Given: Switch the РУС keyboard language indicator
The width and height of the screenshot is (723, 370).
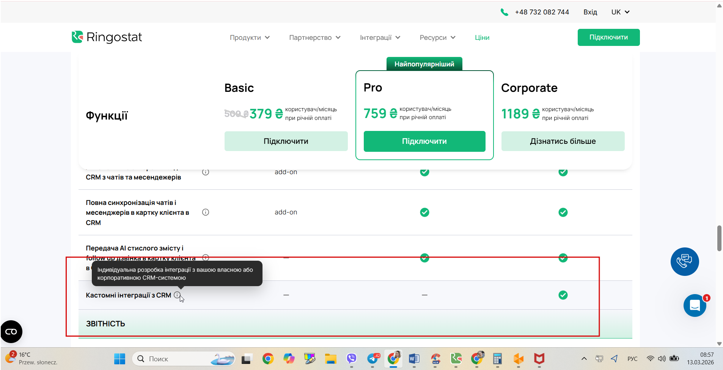Looking at the screenshot, I should [x=632, y=359].
